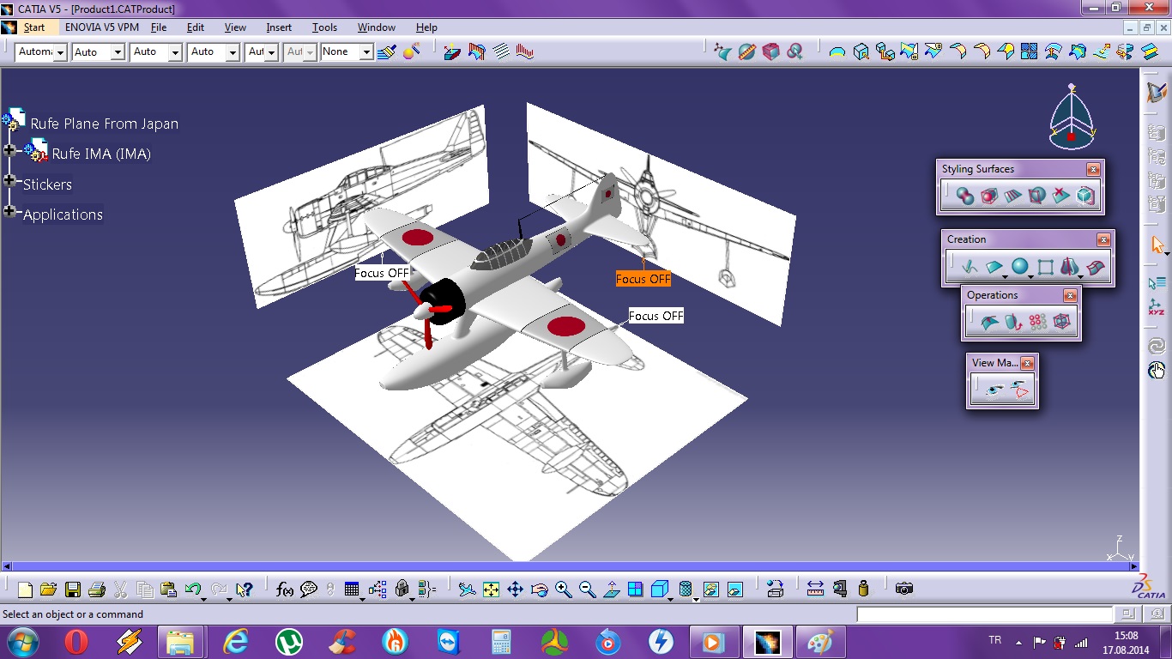1172x659 pixels.
Task: Toggle the Focus OFF label near left wing
Action: click(382, 273)
